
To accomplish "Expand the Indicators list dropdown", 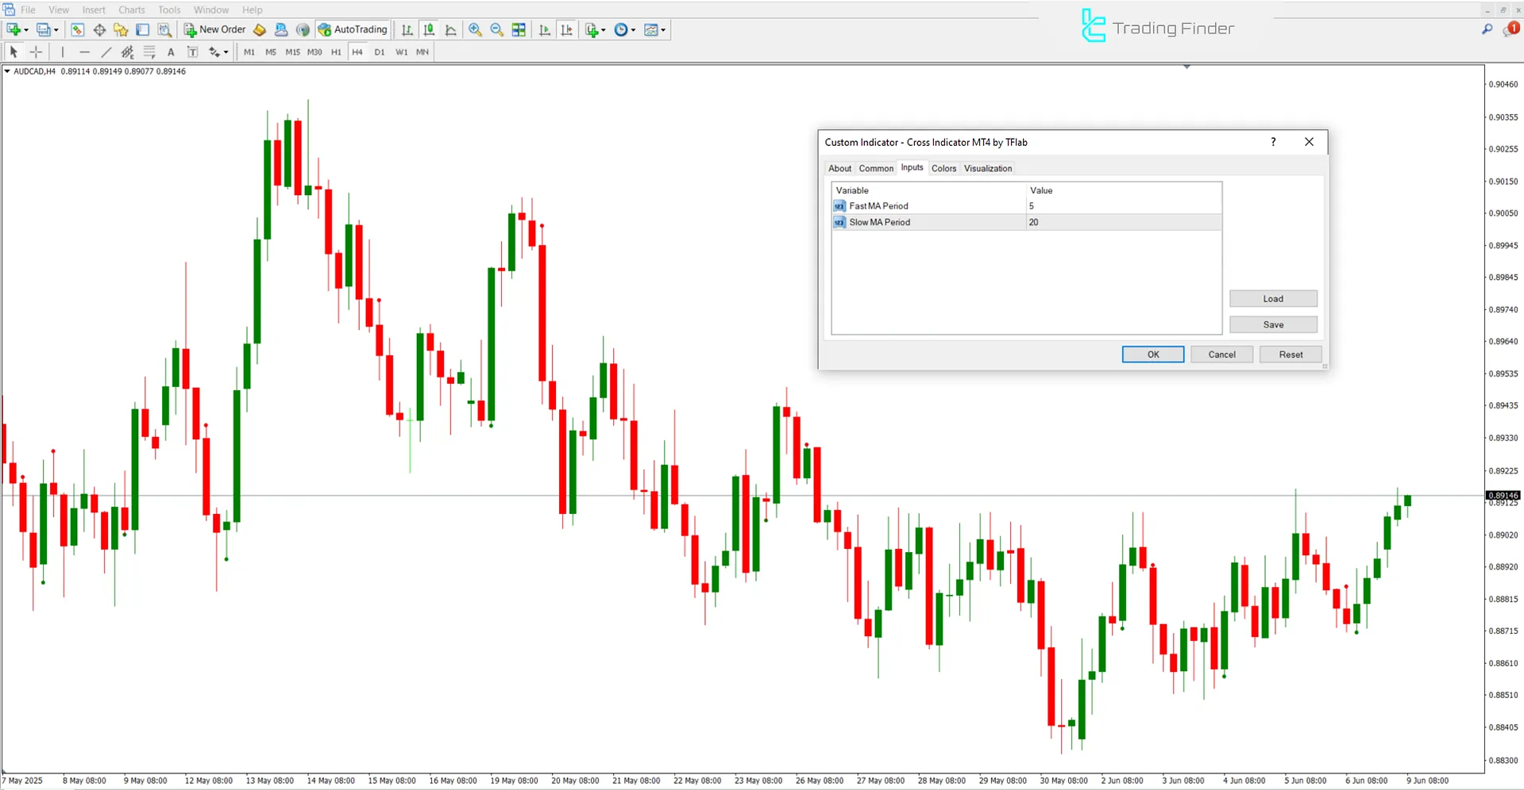I will (602, 29).
